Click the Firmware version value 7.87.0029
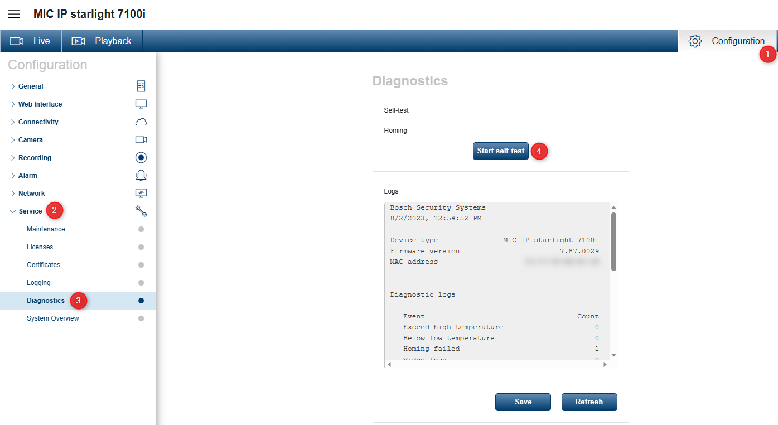778x425 pixels. (x=579, y=251)
